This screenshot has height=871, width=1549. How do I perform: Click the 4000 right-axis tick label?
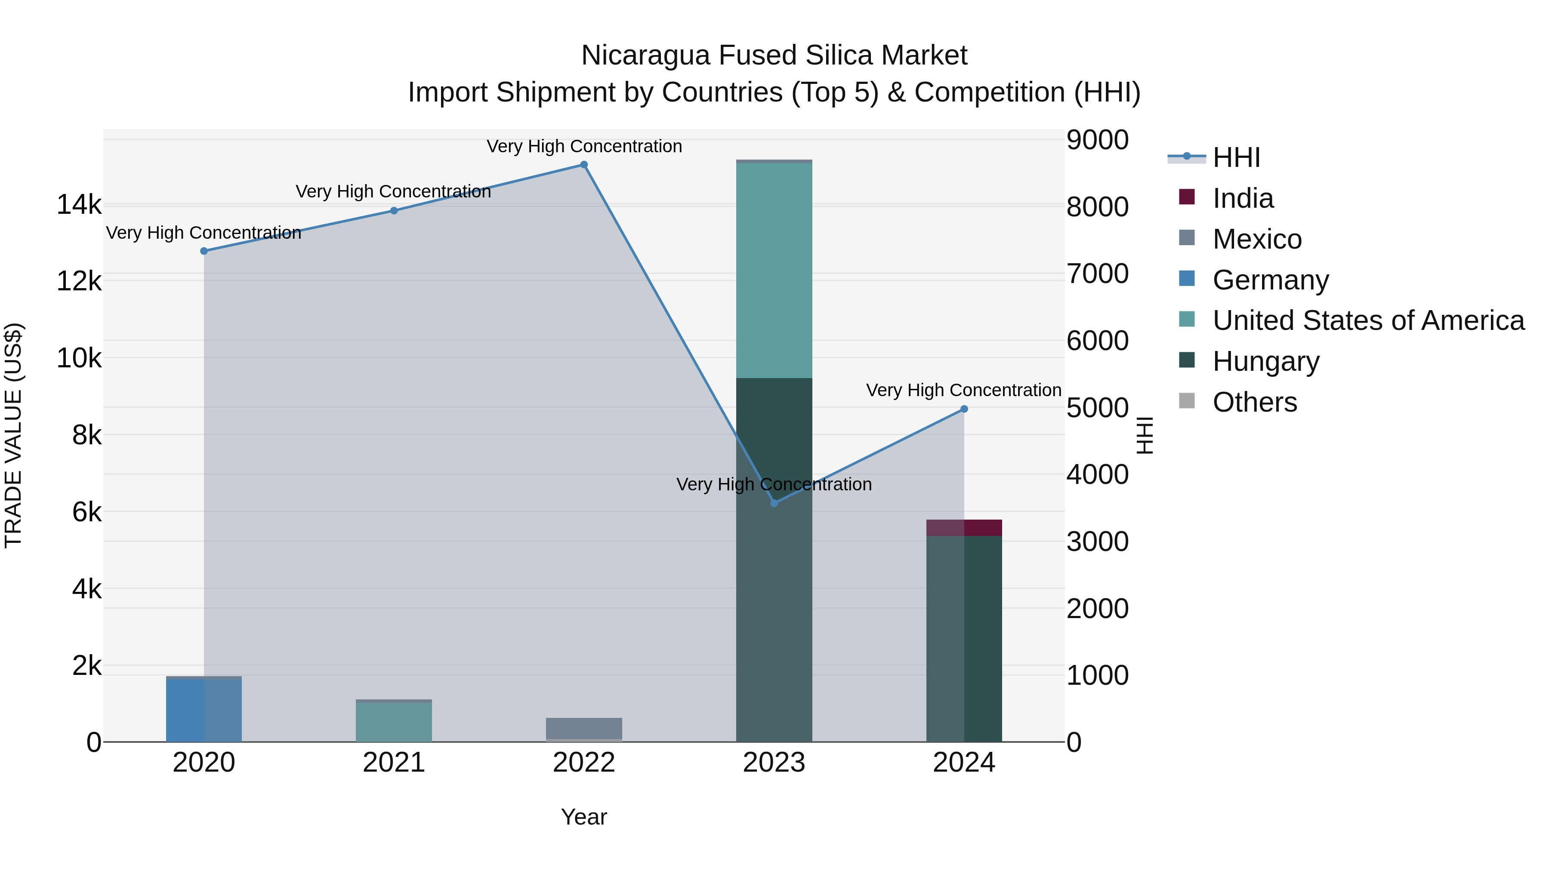(x=1098, y=475)
